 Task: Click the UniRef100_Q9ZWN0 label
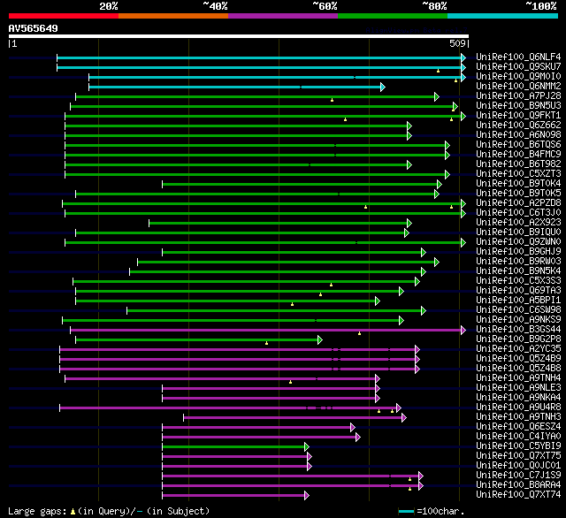tap(518, 241)
